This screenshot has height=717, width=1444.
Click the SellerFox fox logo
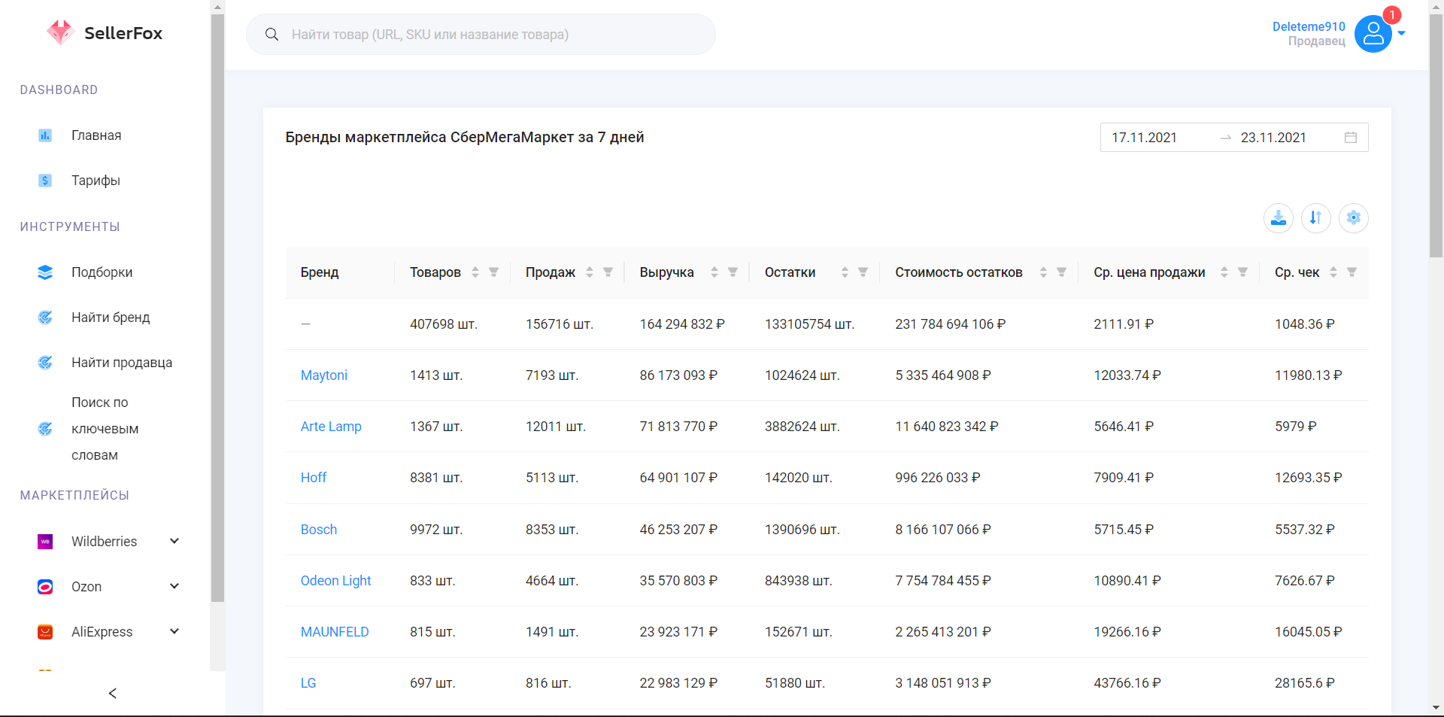(59, 32)
